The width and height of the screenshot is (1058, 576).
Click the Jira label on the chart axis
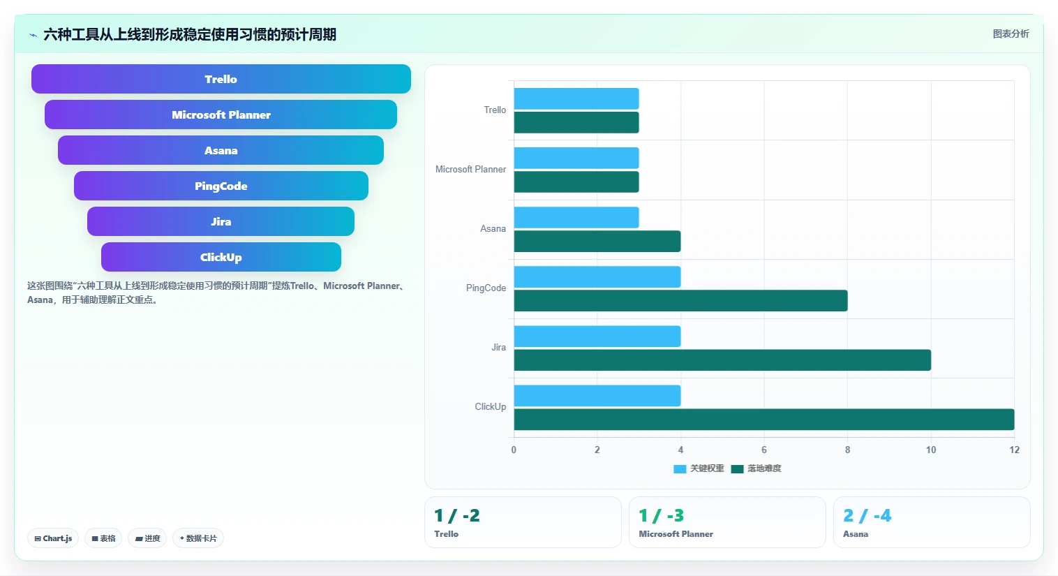coord(498,347)
